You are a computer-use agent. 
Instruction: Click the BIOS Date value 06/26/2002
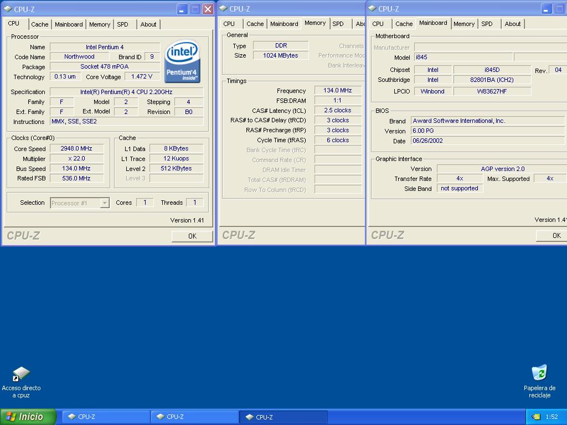(x=488, y=141)
